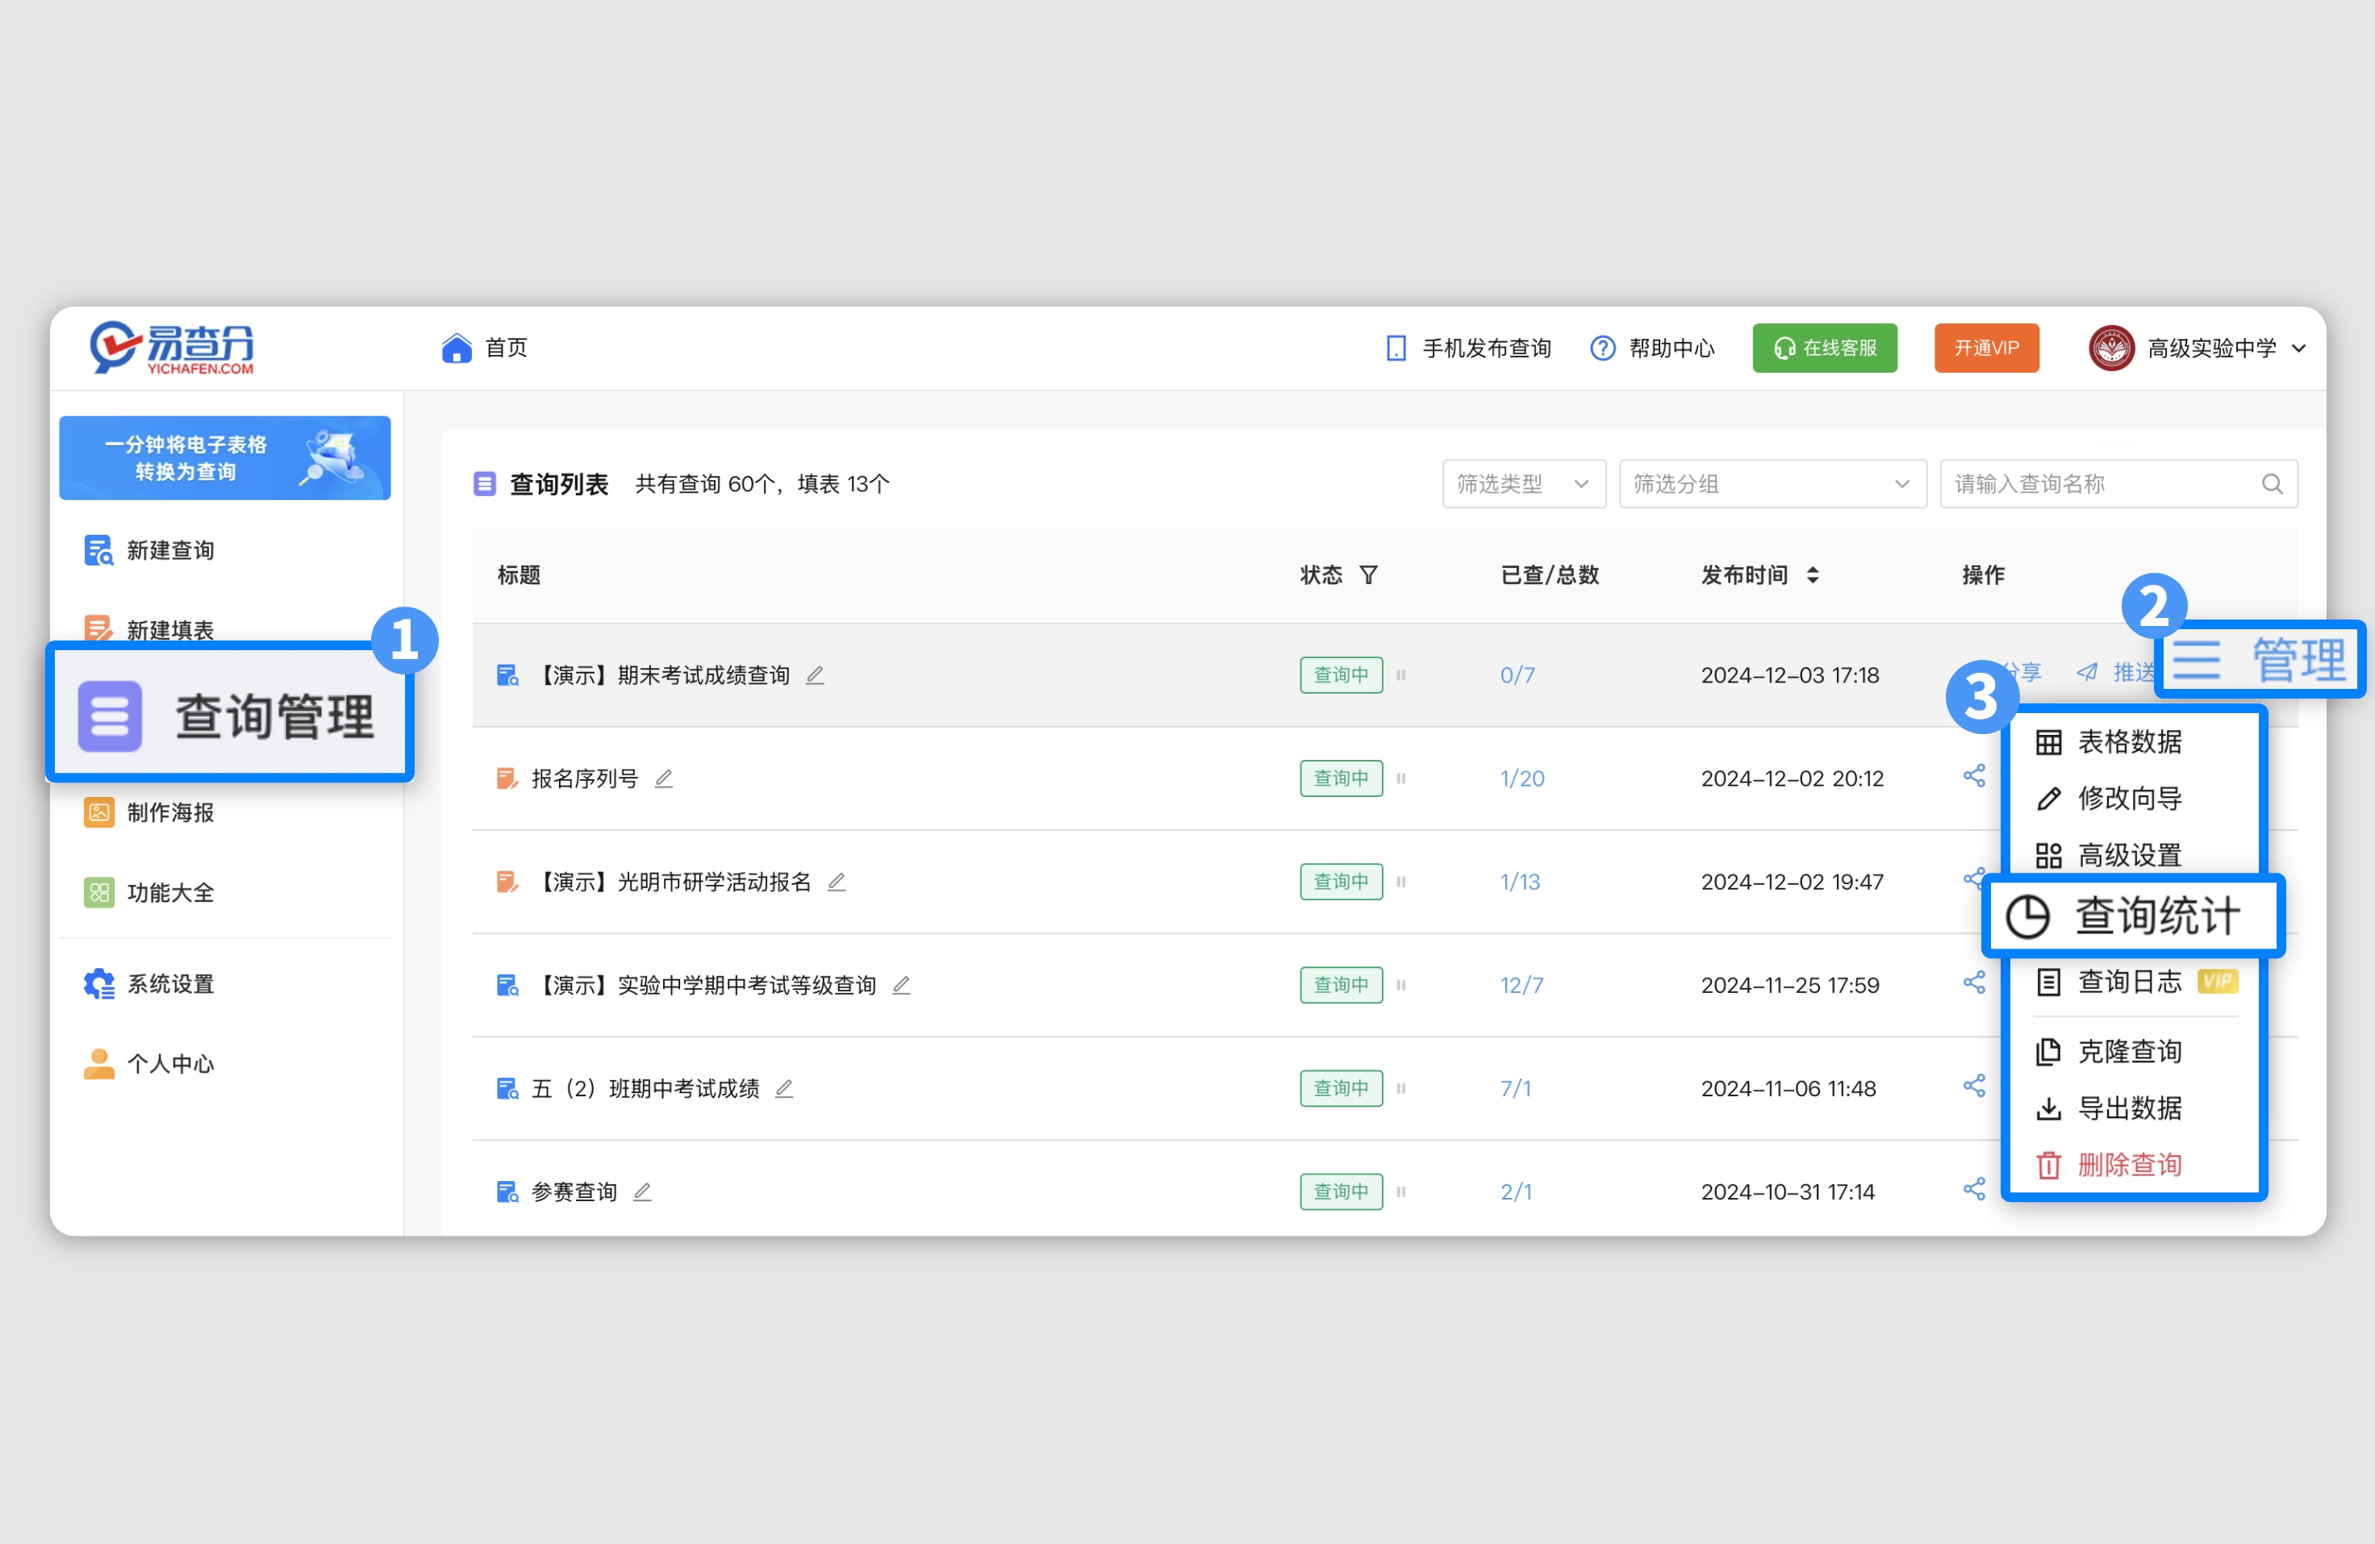
Task: Open the 2/1 count link
Action: (x=1516, y=1191)
